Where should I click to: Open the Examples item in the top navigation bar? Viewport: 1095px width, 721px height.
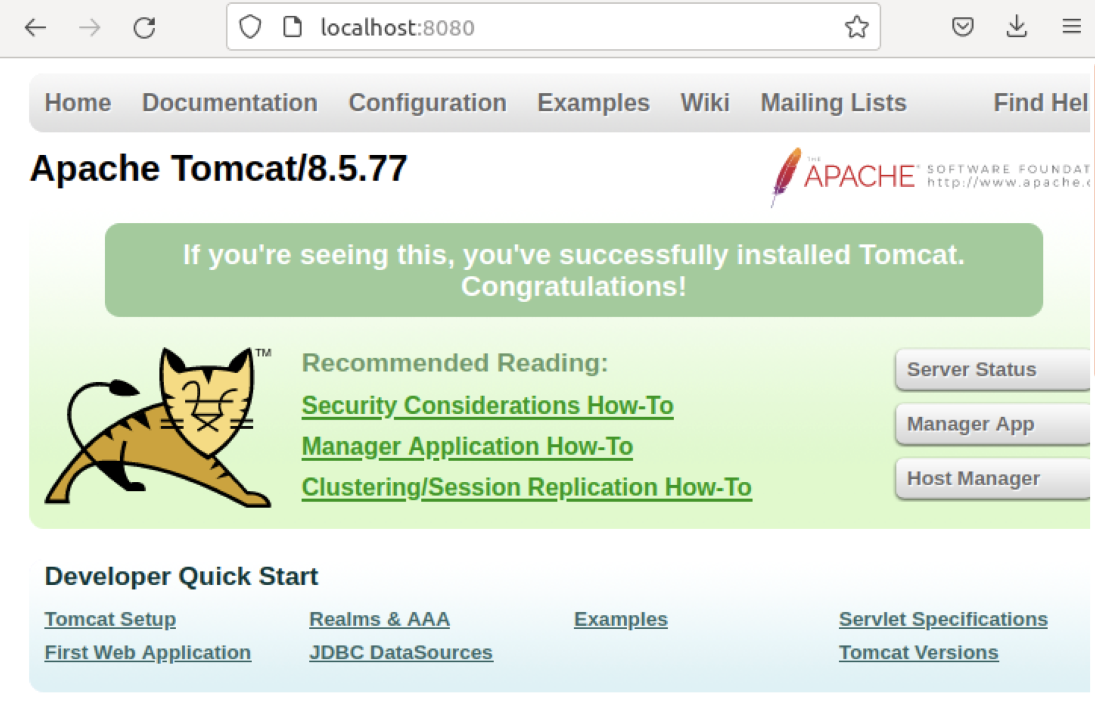(593, 103)
